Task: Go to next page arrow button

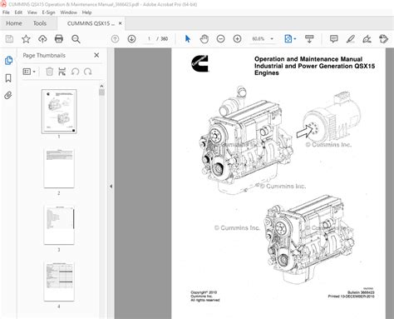Action: [x=131, y=39]
